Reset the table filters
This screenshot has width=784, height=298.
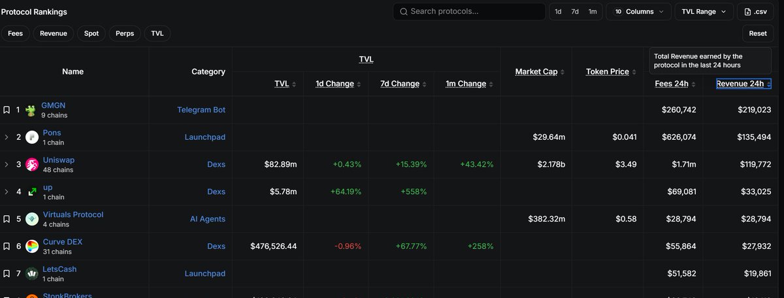[x=758, y=33]
